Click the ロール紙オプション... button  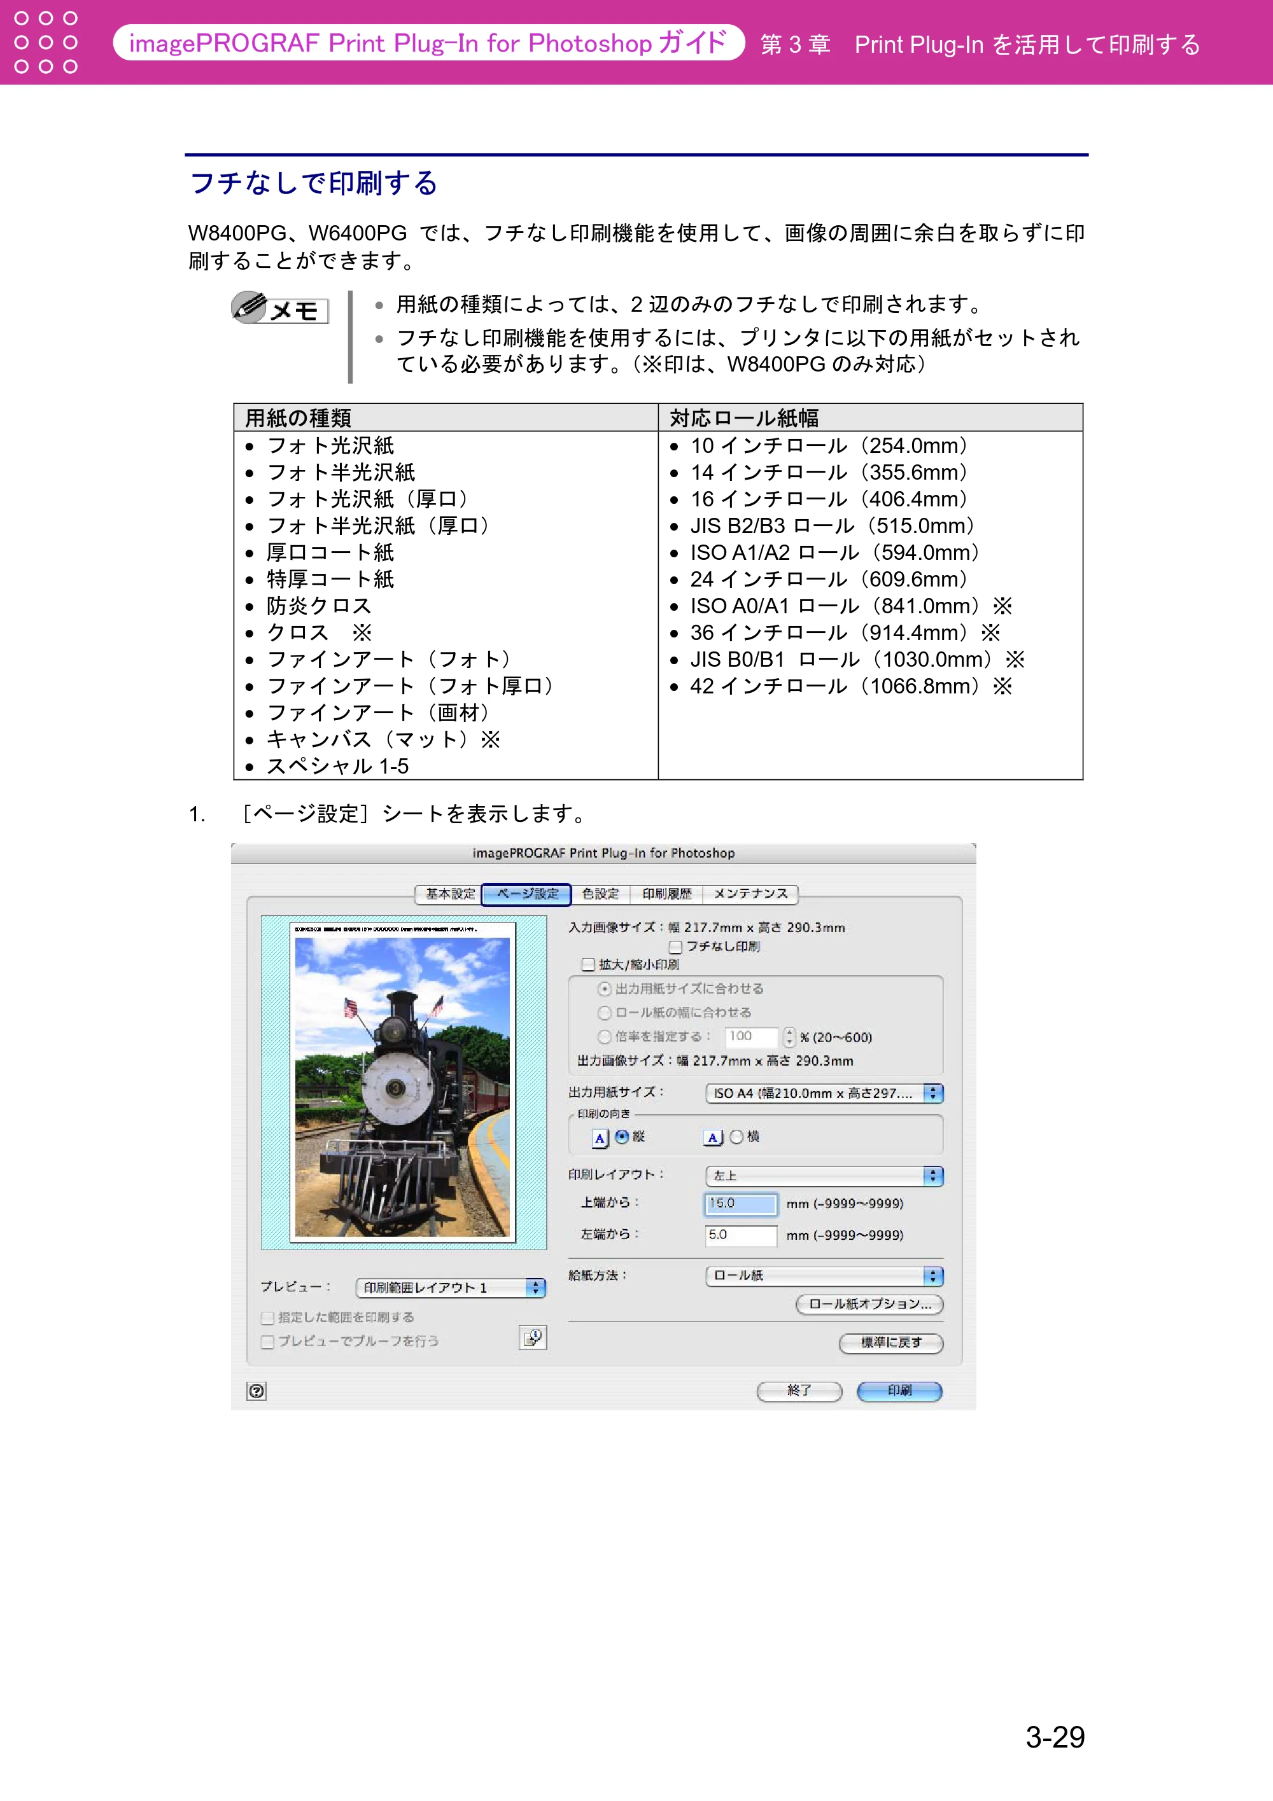(869, 1305)
